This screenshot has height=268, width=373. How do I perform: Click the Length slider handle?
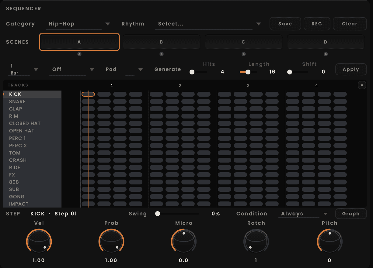click(248, 72)
